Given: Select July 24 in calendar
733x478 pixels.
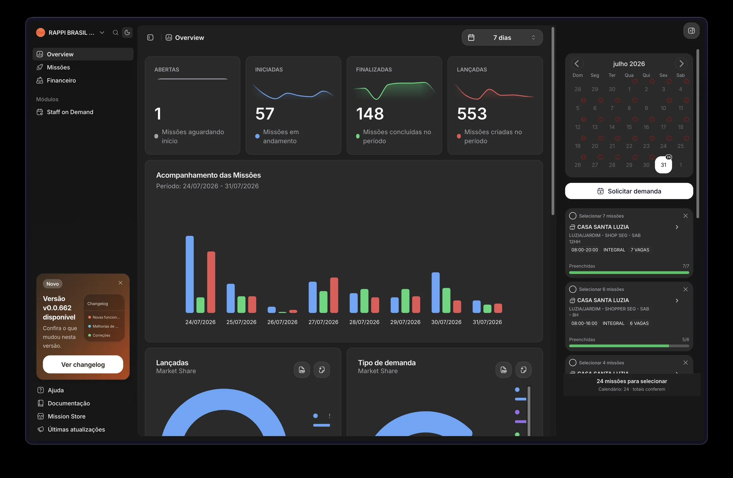Looking at the screenshot, I should point(663,146).
